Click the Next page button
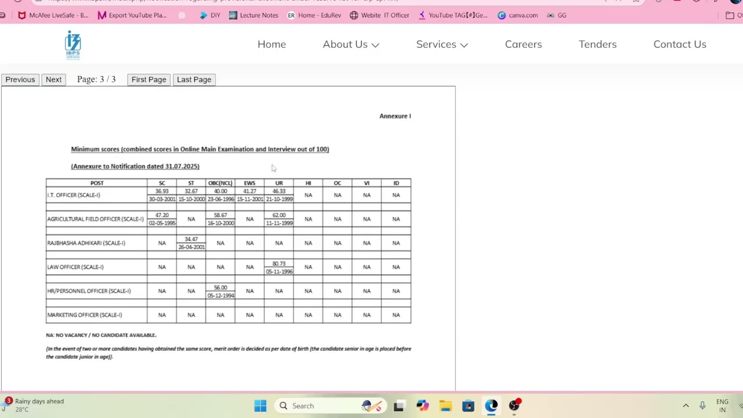The width and height of the screenshot is (743, 418). tap(53, 80)
